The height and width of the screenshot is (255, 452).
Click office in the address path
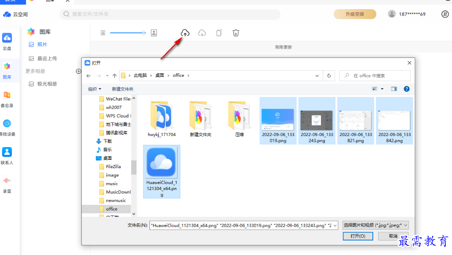179,75
